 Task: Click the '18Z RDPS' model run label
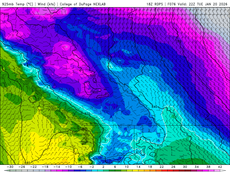(155, 4)
